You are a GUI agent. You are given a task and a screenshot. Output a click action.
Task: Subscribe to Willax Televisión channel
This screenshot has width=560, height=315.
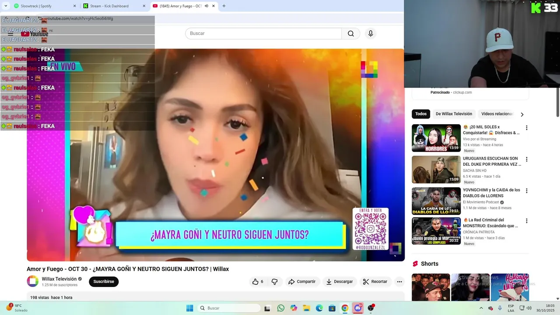click(x=104, y=282)
